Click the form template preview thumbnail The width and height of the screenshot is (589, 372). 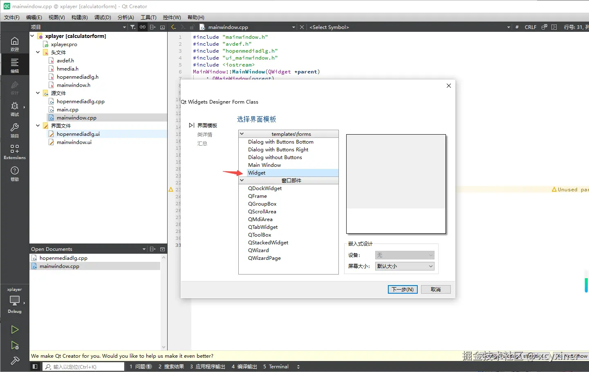pos(396,184)
